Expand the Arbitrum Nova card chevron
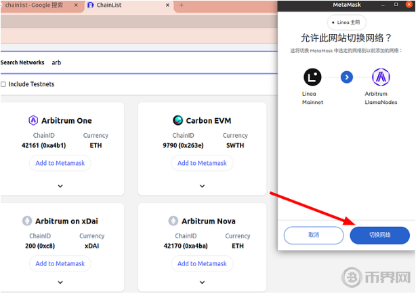This screenshot has height=296, width=418. tap(202, 282)
